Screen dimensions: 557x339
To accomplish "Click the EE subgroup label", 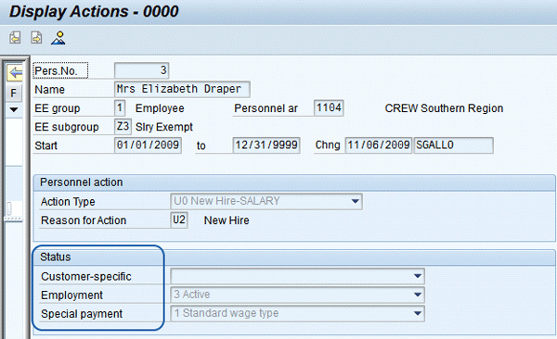I will point(67,127).
